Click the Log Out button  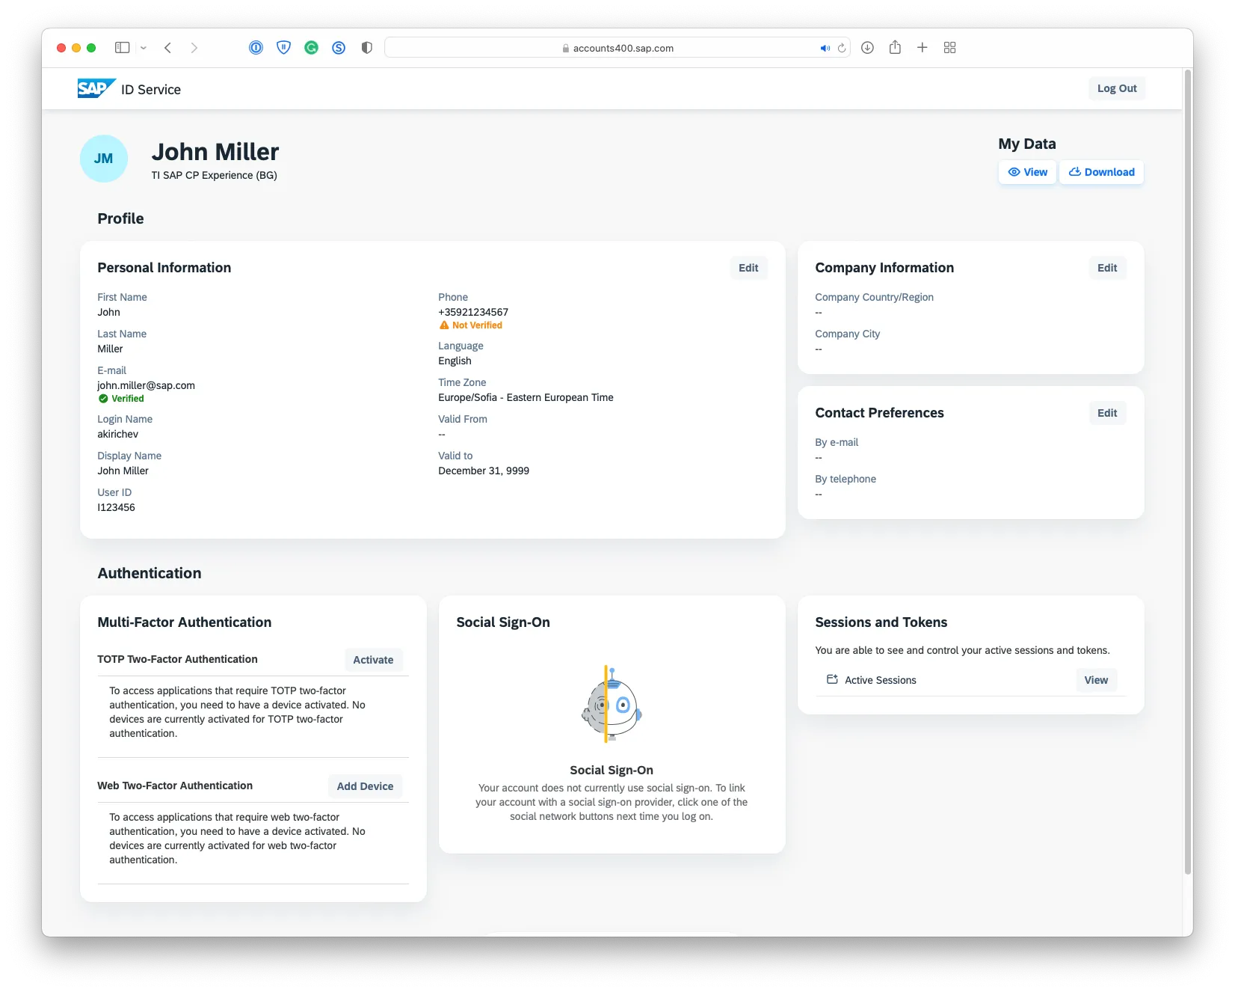point(1116,88)
